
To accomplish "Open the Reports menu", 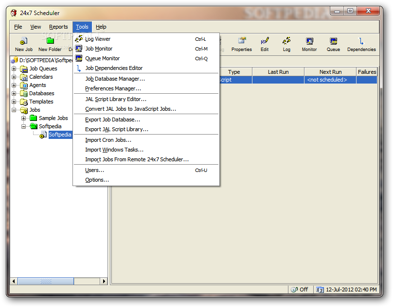I will click(x=58, y=27).
